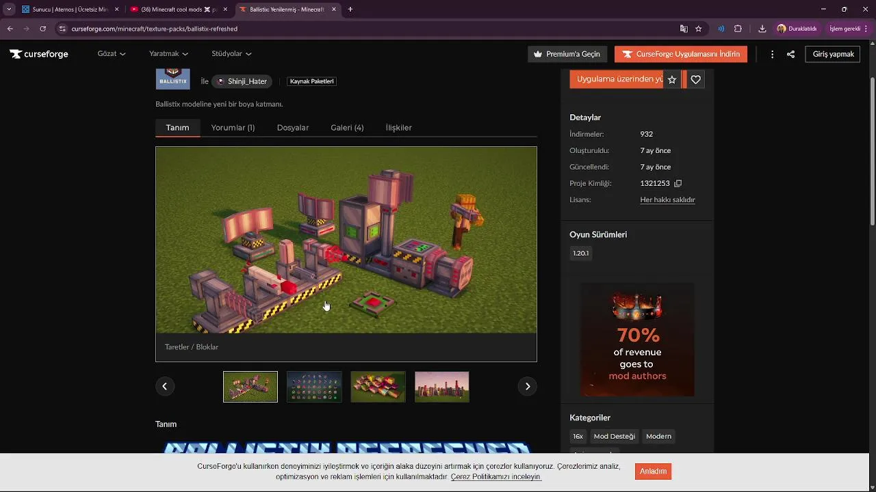Click the orange Uygulama üzerinden install button
This screenshot has height=492, width=876.
[x=616, y=79]
